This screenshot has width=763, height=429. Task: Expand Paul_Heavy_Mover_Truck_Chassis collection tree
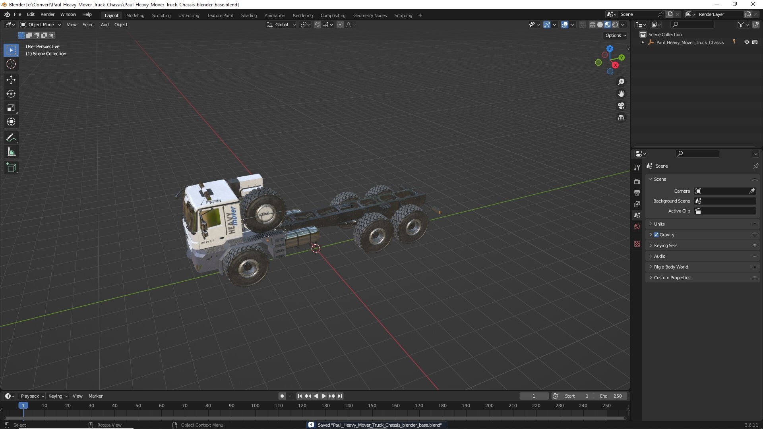coord(643,42)
